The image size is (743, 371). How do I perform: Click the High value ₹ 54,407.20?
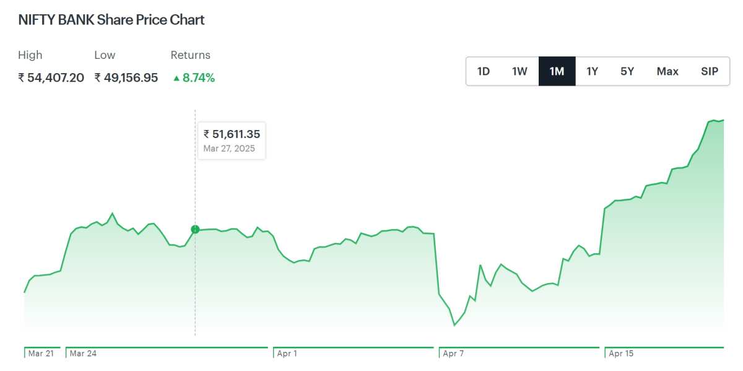(x=51, y=77)
